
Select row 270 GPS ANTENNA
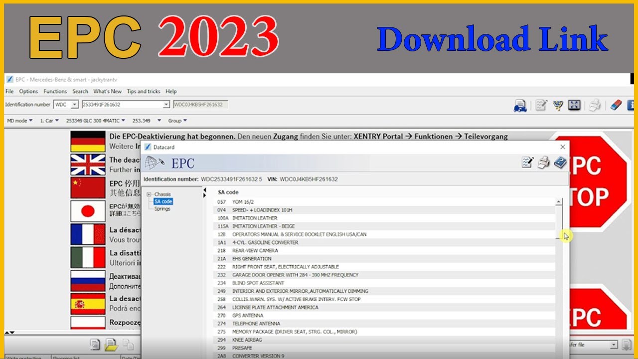pyautogui.click(x=385, y=315)
